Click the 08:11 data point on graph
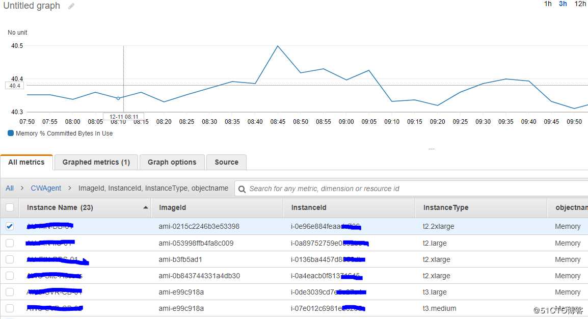Viewport: 588px width, 319px height. tap(118, 98)
